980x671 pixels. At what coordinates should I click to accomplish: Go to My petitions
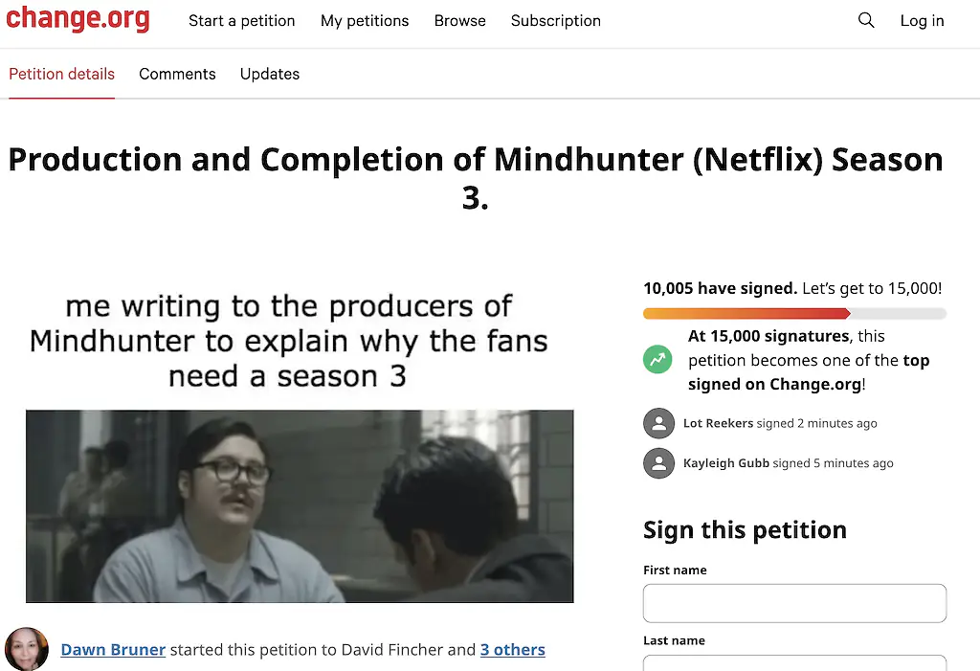[365, 20]
